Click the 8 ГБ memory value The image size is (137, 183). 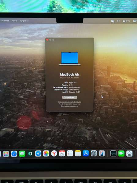tap(71, 85)
